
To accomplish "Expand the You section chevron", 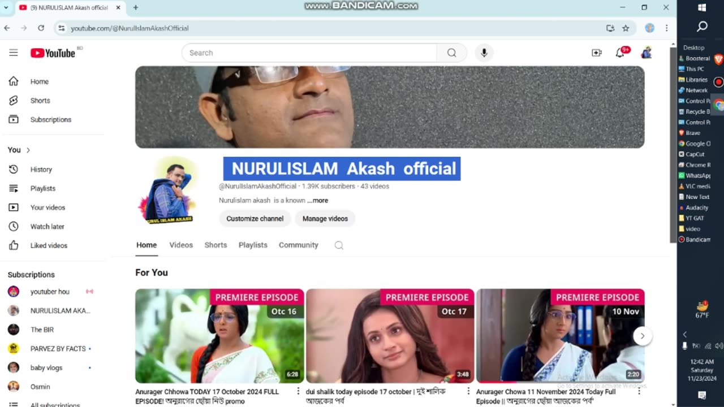I will [x=28, y=150].
